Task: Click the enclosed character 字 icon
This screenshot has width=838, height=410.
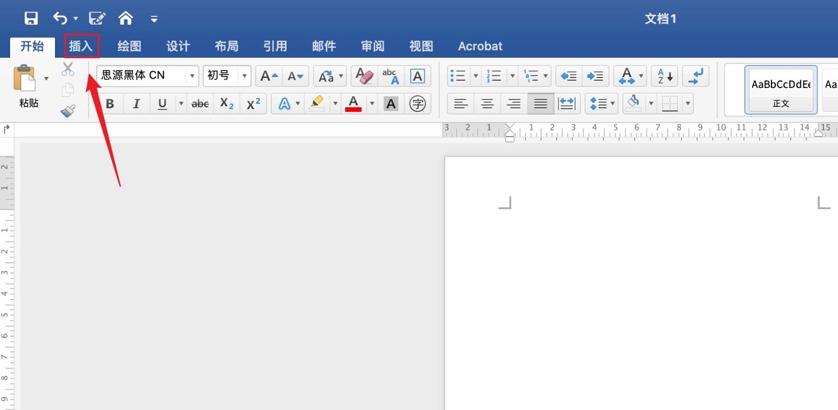Action: [x=417, y=104]
